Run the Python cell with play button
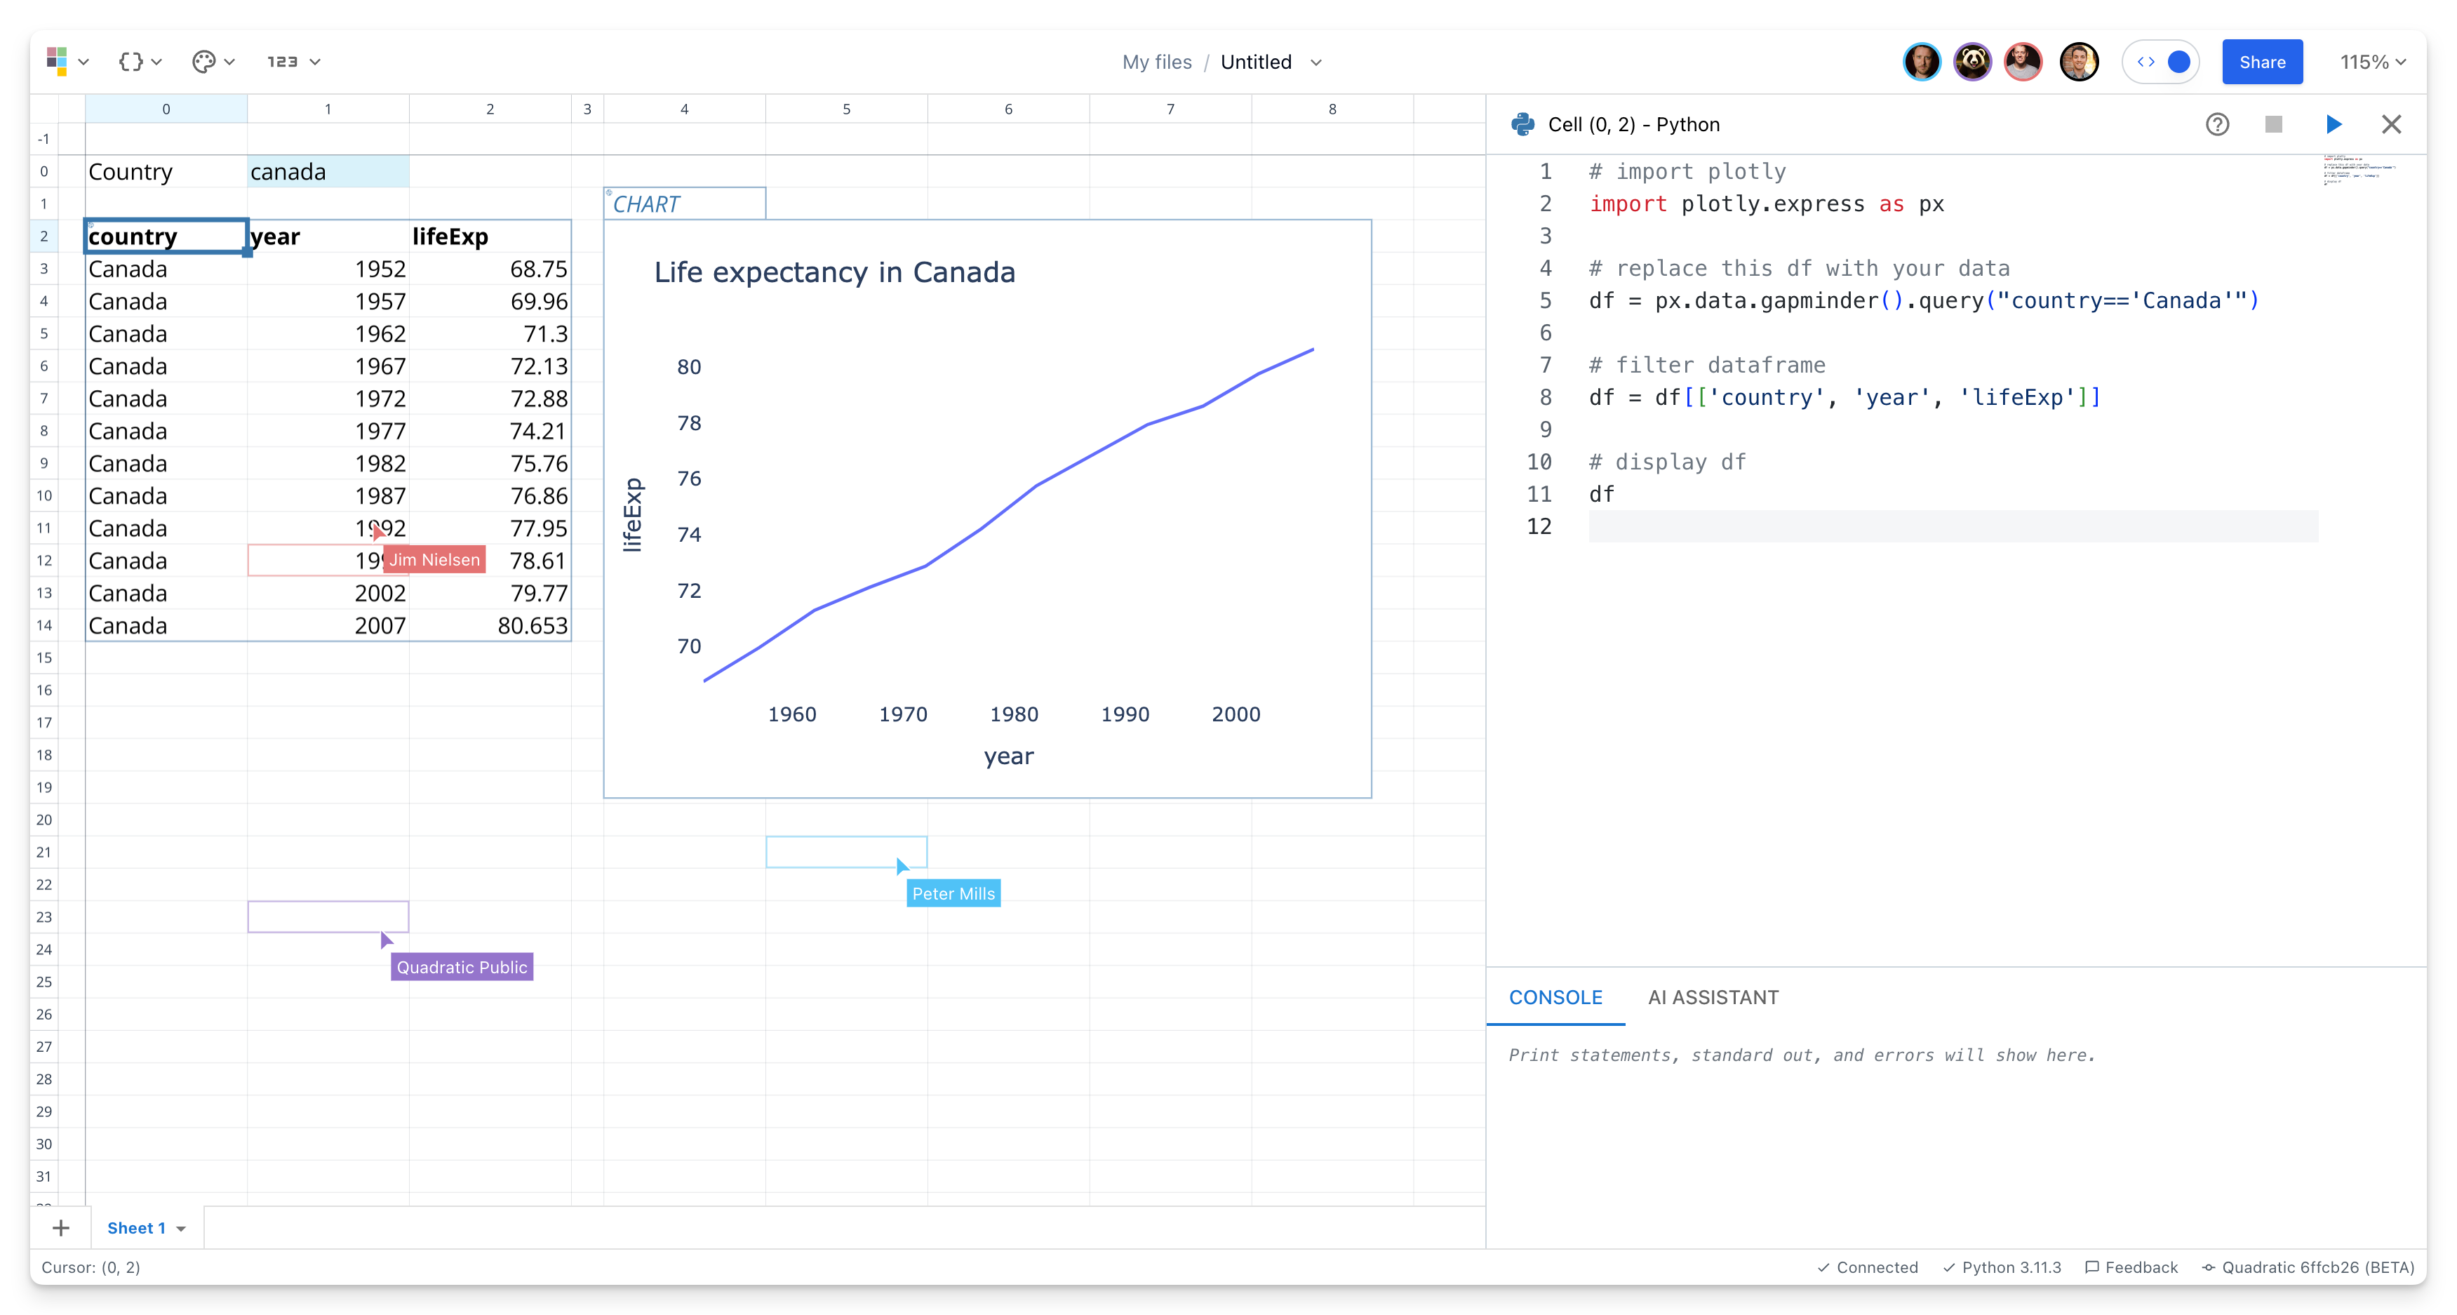The width and height of the screenshot is (2457, 1315). [2333, 124]
